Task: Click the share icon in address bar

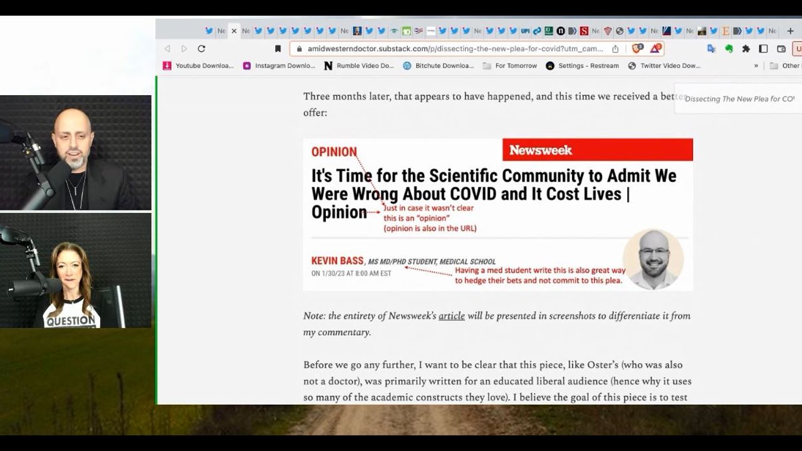Action: tap(615, 49)
